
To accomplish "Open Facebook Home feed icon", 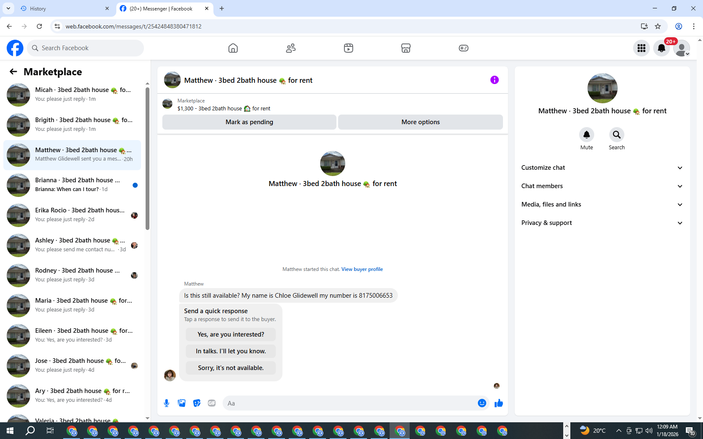I will (x=233, y=48).
